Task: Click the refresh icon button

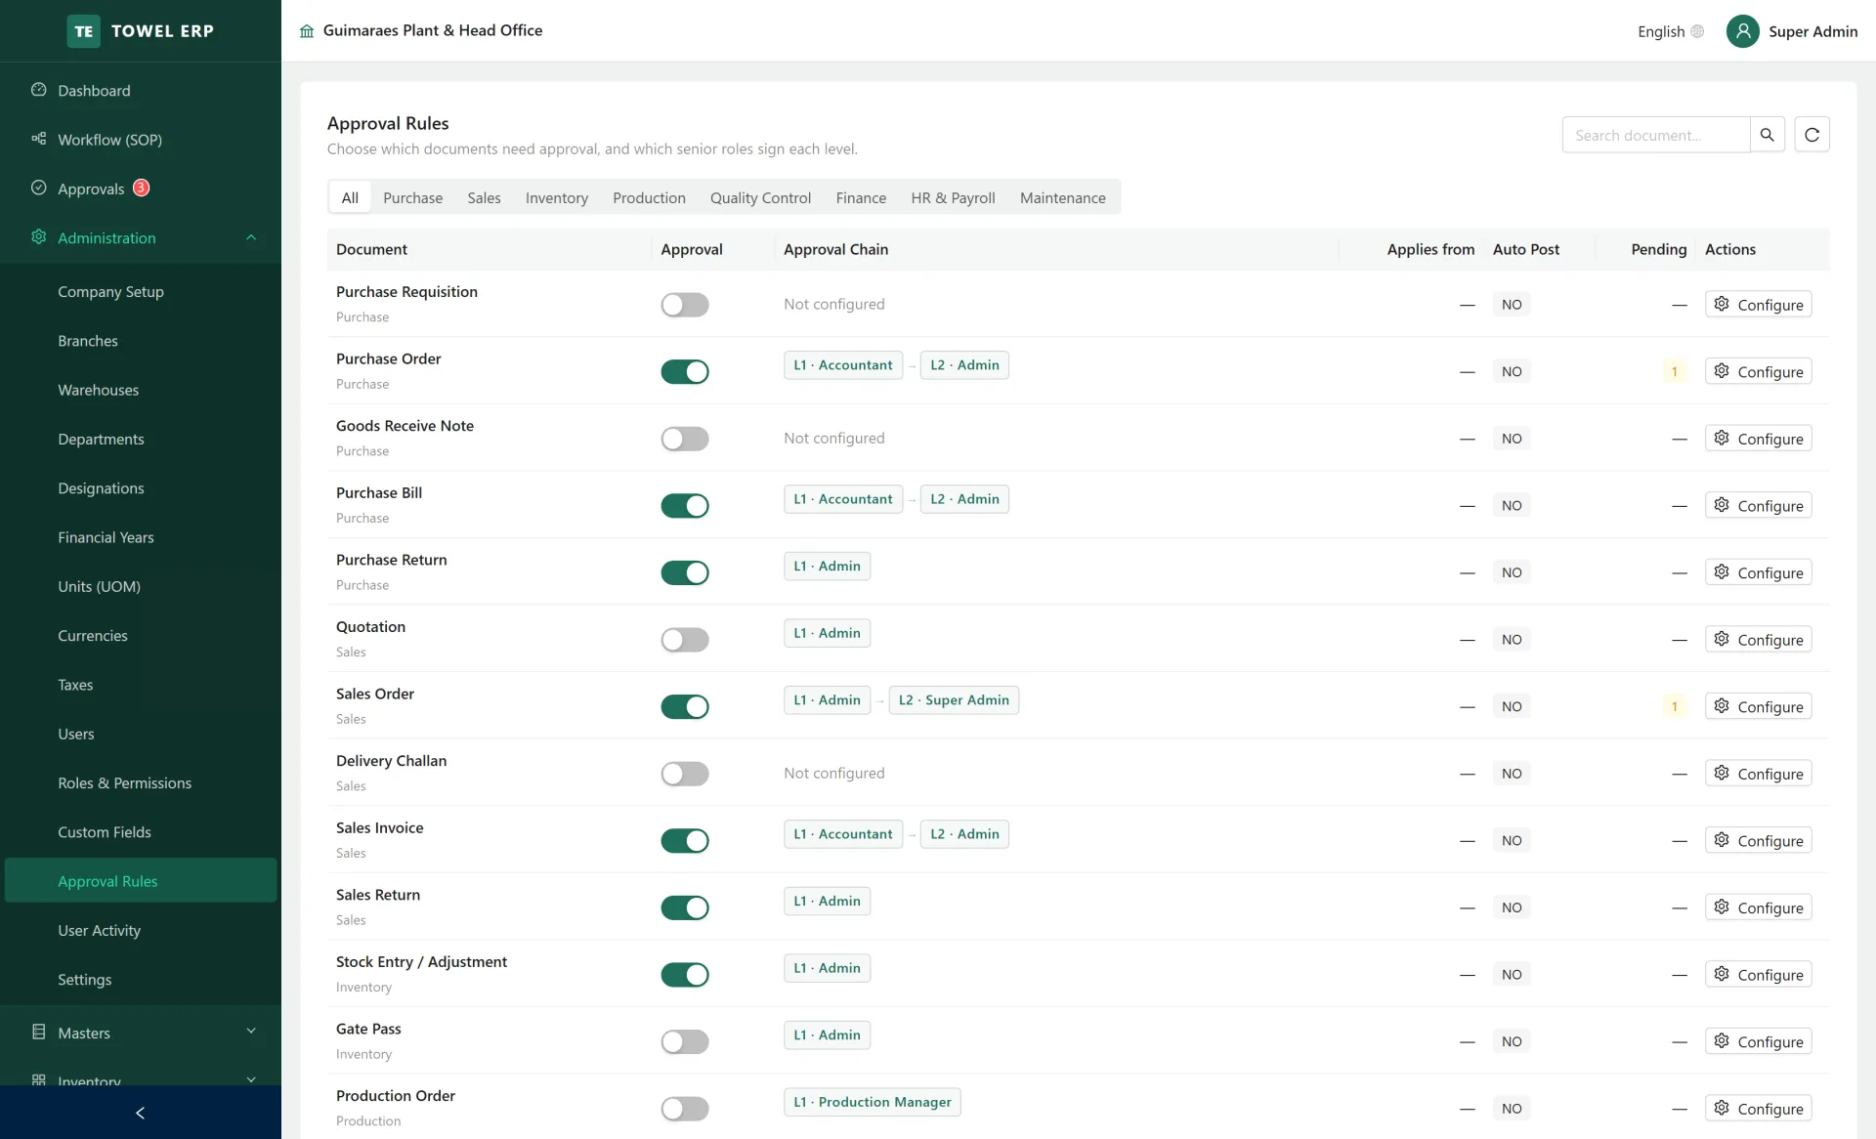Action: 1812,135
